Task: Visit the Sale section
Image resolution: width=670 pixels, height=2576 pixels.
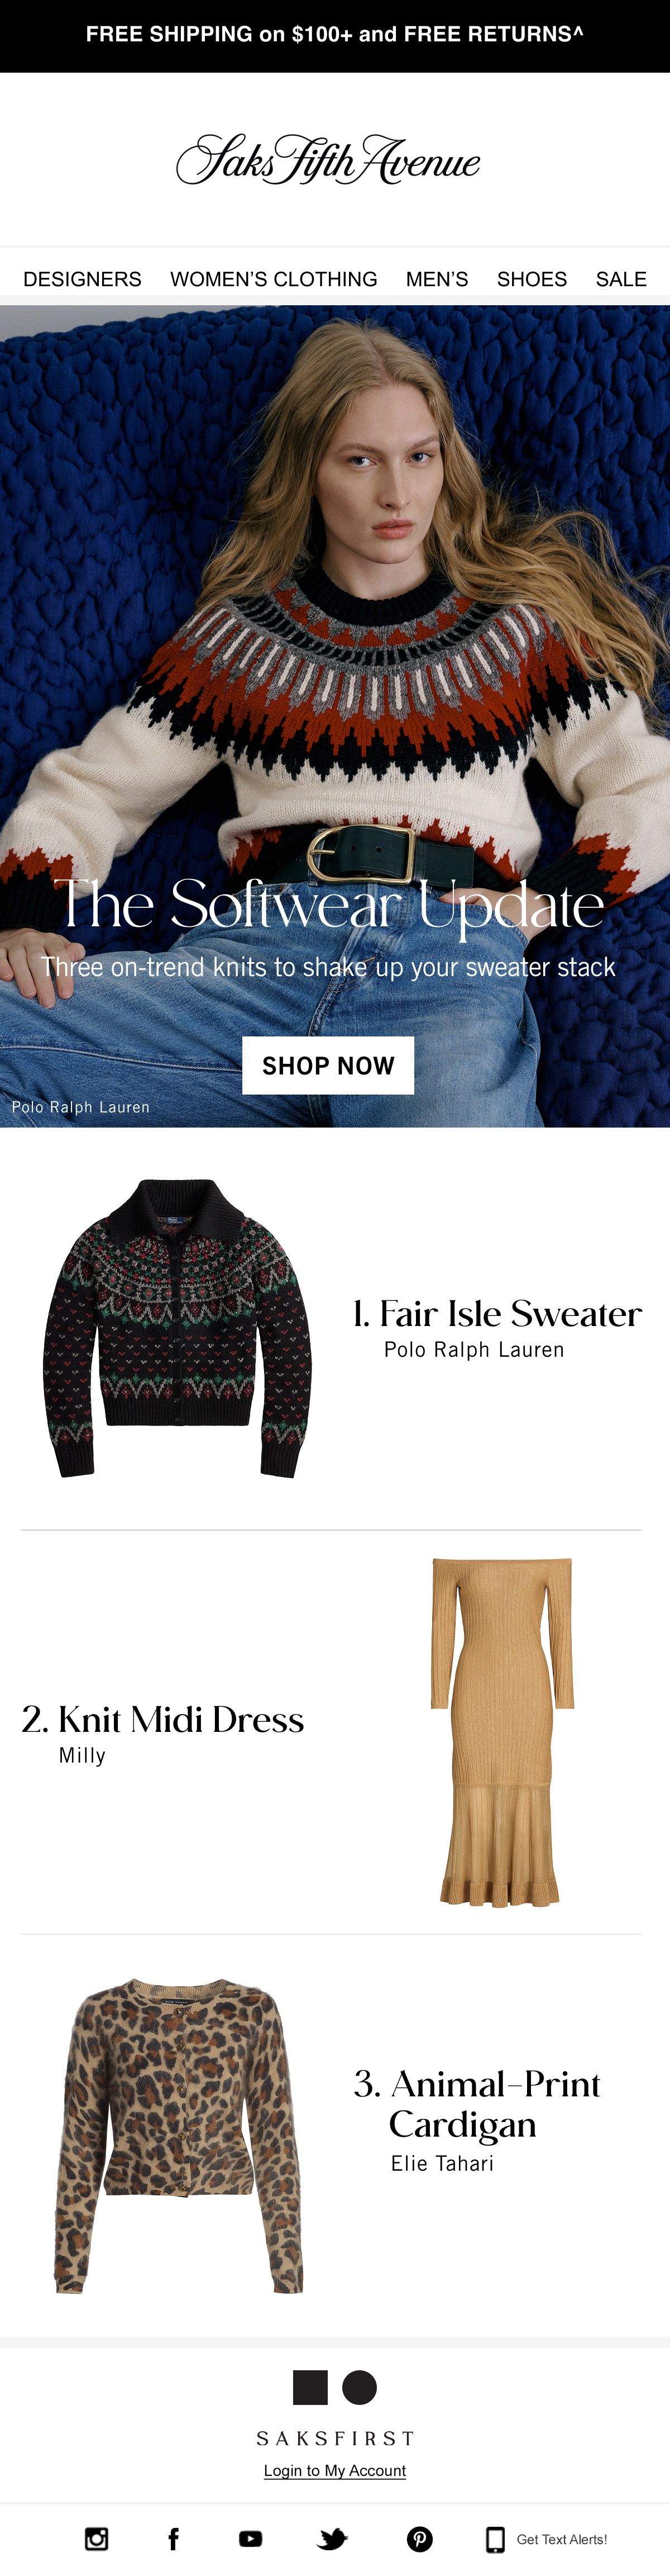Action: pos(621,279)
